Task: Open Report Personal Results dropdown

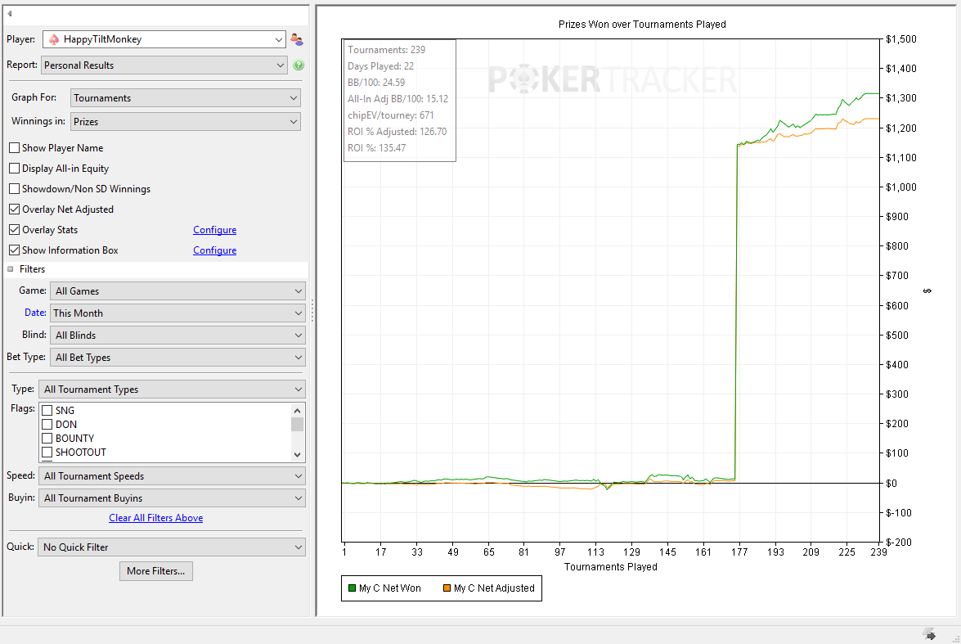Action: pos(164,65)
